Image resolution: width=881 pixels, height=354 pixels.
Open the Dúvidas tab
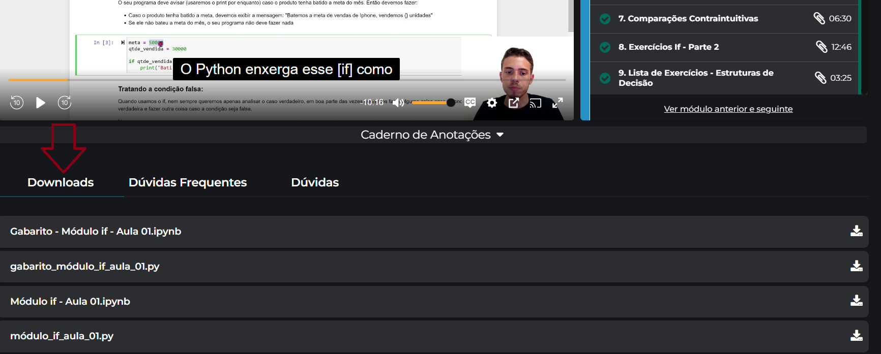315,182
